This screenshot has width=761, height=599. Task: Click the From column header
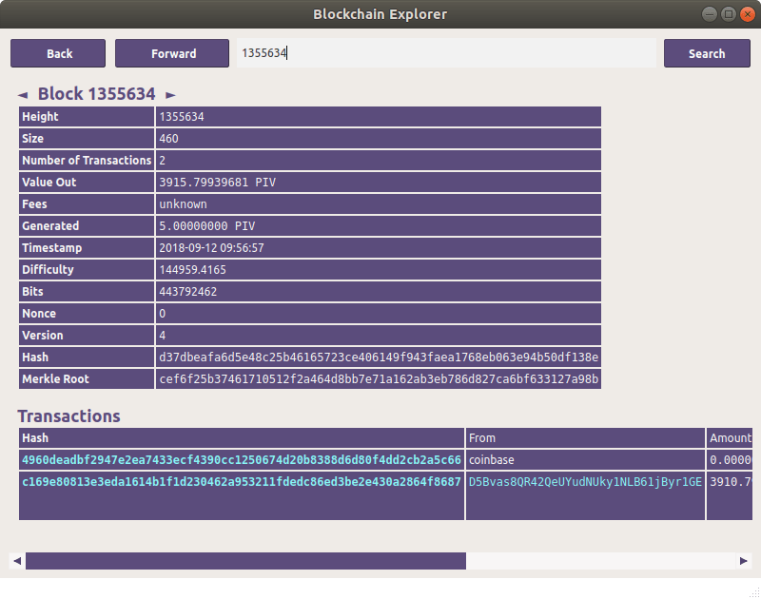click(x=585, y=438)
